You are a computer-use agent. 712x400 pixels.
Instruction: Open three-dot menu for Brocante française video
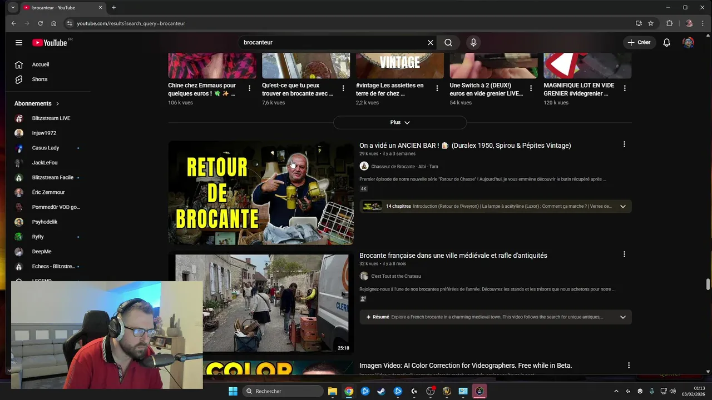(x=624, y=254)
